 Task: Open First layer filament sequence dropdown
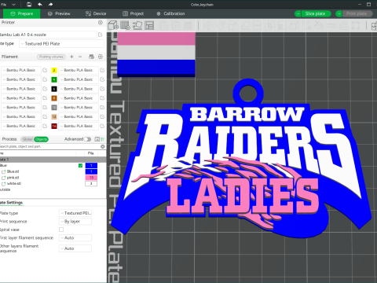pyautogui.click(x=75, y=237)
